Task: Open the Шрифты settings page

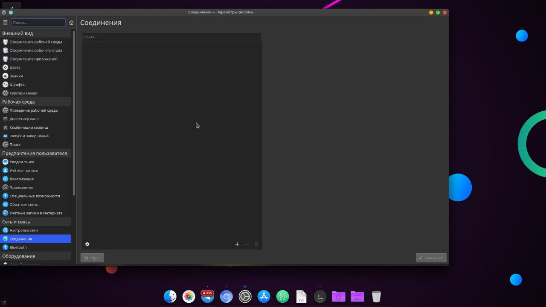Action: coord(35,84)
